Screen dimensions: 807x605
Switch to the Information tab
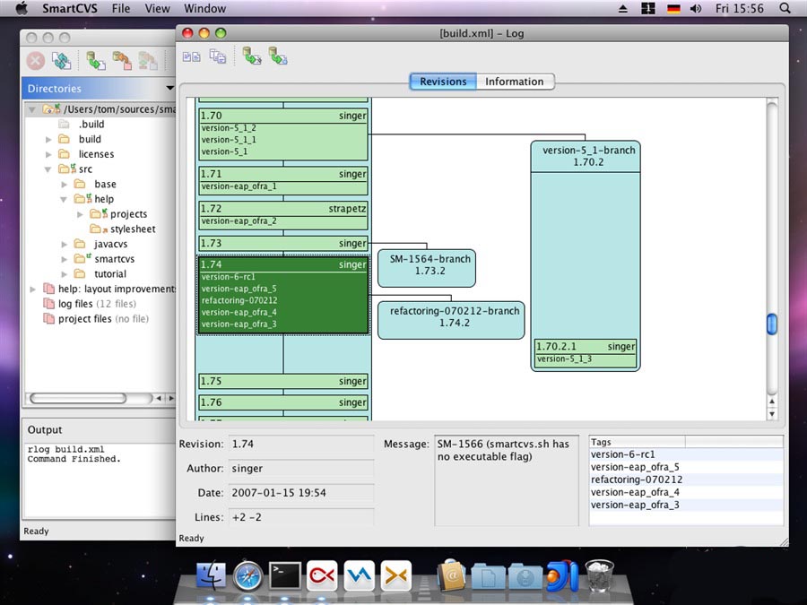pos(514,82)
